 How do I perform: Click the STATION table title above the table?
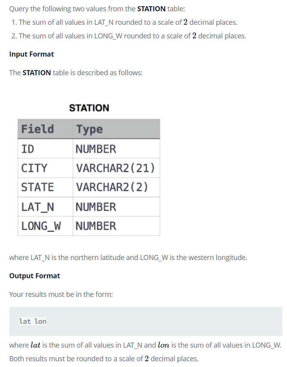click(89, 108)
